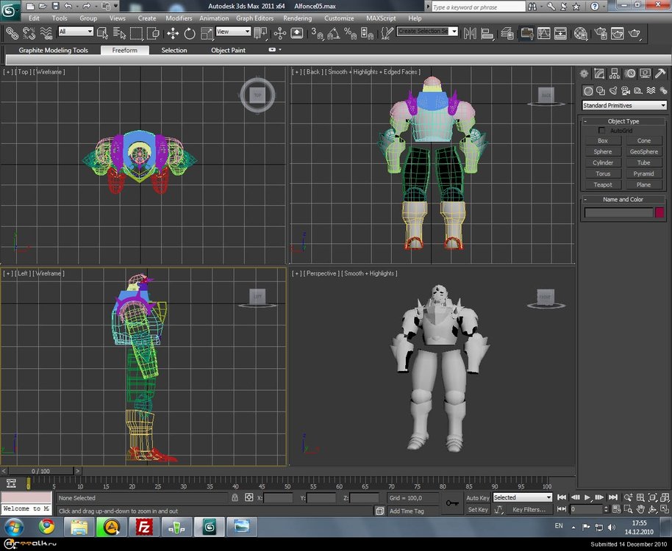
Task: Open the Mirror tool in main toolbar
Action: tap(468, 33)
